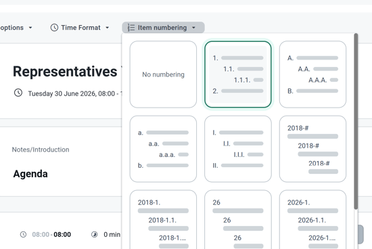Image resolution: width=372 pixels, height=249 pixels.
Task: Choose the Roman numeral I. I.I. numbering
Action: pos(238,149)
